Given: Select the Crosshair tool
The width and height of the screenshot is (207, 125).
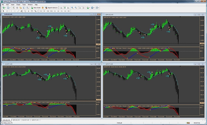Looking at the screenshot, I should tap(7, 11).
